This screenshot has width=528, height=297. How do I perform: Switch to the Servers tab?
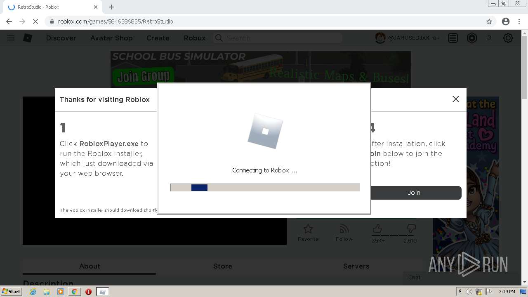356,266
